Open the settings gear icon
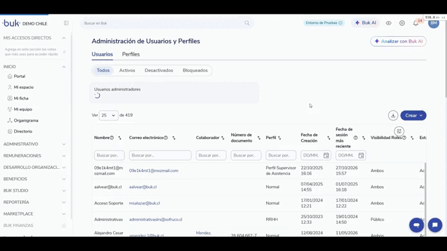The height and width of the screenshot is (251, 447). click(402, 23)
